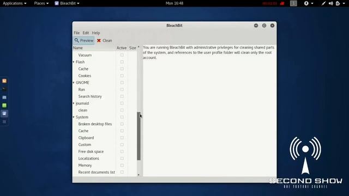This screenshot has height=196, width=349.
Task: Click the red recording indicator icon
Action: point(282,3)
